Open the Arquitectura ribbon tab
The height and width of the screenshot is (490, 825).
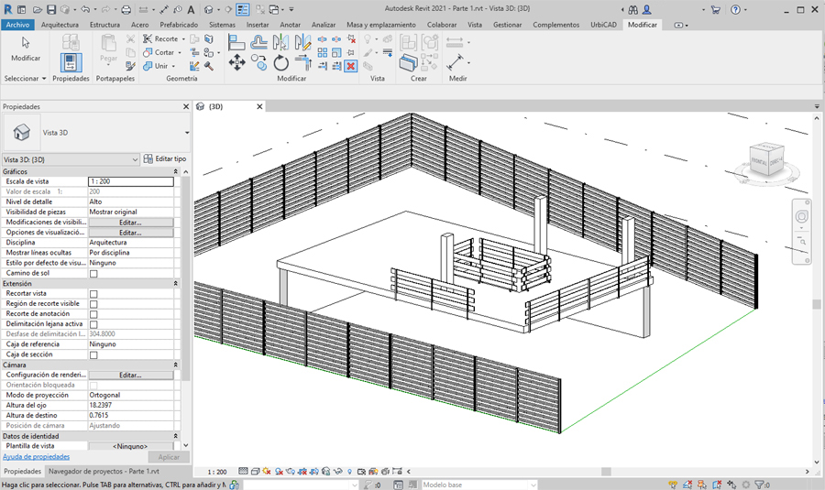click(60, 25)
